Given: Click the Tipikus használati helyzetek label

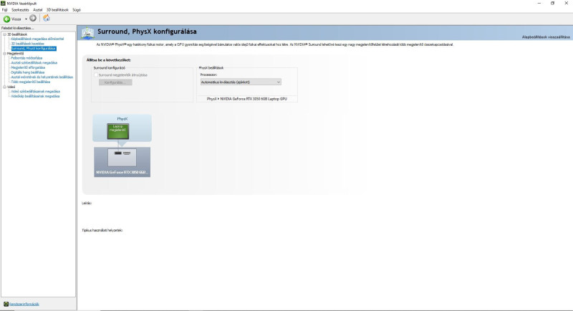Looking at the screenshot, I should [x=102, y=230].
